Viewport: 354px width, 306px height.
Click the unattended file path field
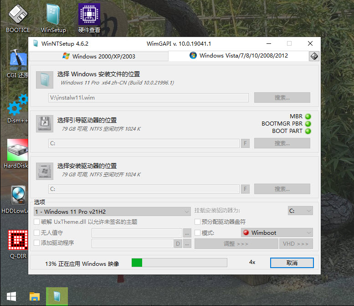[x=137, y=233]
